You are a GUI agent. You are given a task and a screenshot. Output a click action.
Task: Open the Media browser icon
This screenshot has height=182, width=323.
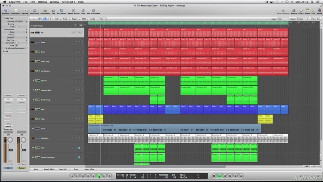(x=319, y=11)
